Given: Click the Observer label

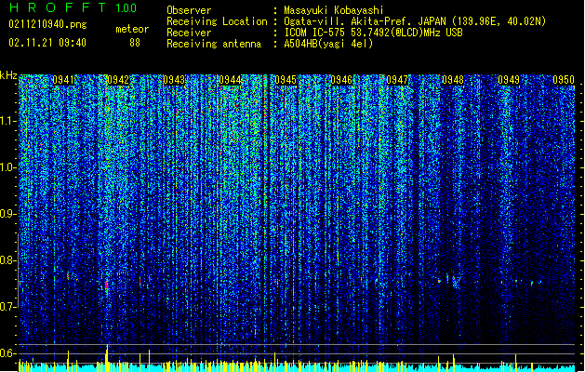Looking at the screenshot, I should click(x=189, y=10).
